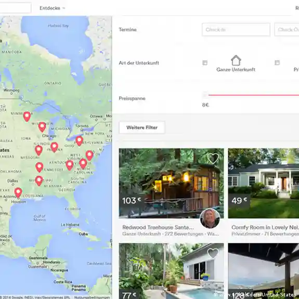Open the Redwood Treehouse Santa listing title

tap(158, 227)
